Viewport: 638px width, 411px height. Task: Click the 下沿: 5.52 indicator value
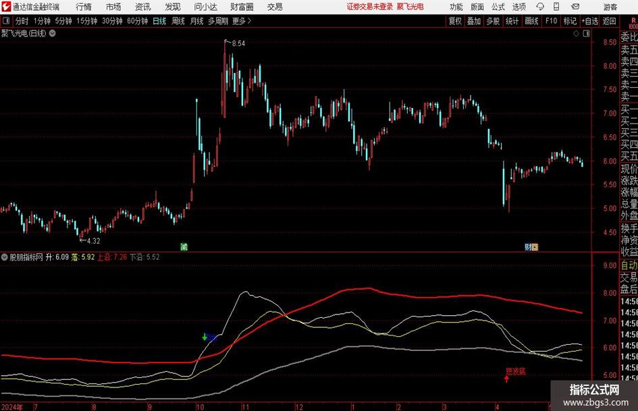pos(145,257)
